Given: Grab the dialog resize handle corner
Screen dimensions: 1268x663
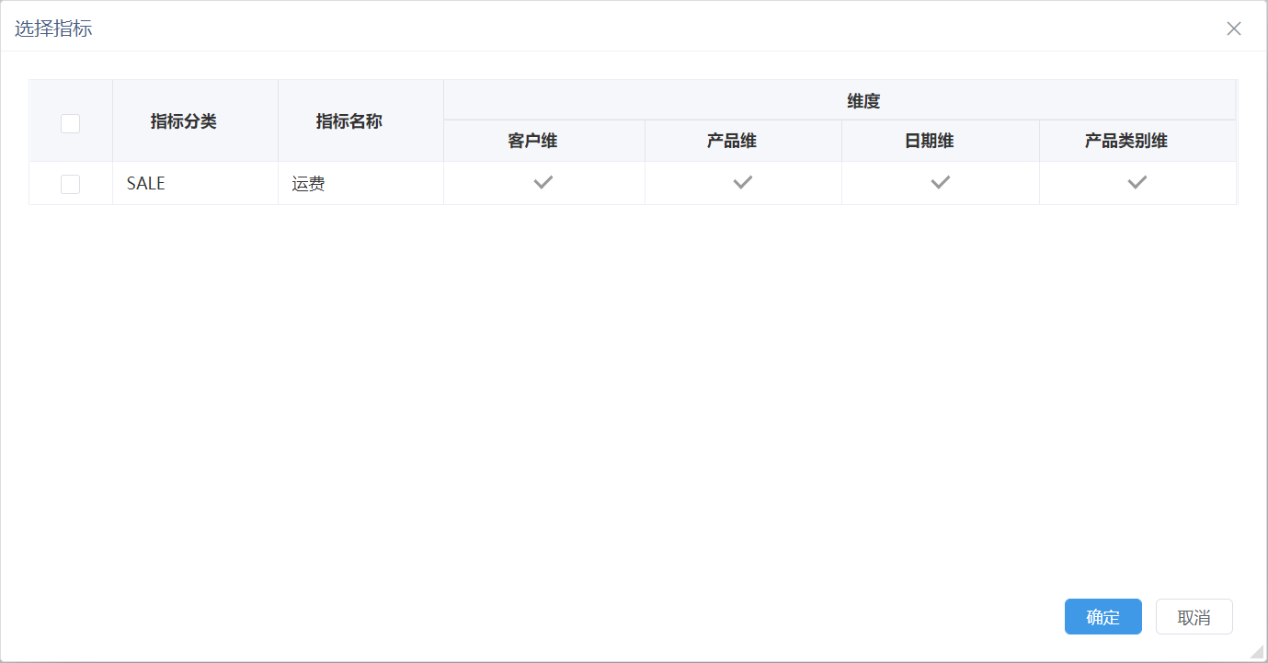Looking at the screenshot, I should 1258,652.
